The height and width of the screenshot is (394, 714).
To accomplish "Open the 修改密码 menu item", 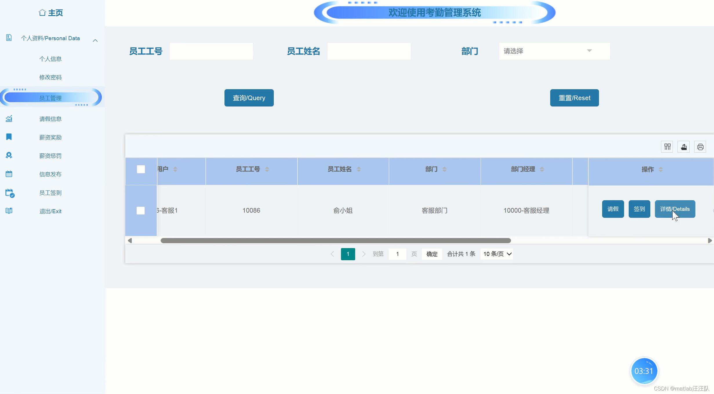I will coord(50,77).
